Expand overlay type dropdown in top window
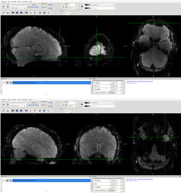Viewport: 181px width, 193px height. point(18,8)
